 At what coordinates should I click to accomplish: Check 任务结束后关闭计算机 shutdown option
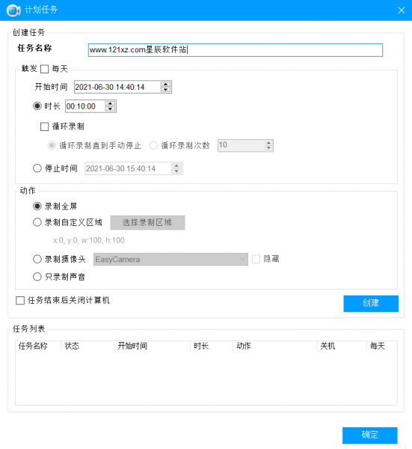click(x=20, y=301)
